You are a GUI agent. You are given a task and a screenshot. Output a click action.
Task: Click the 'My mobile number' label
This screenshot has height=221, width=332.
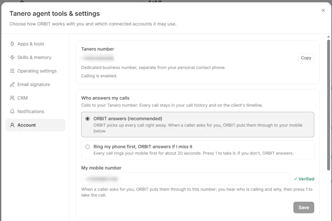coord(101,168)
